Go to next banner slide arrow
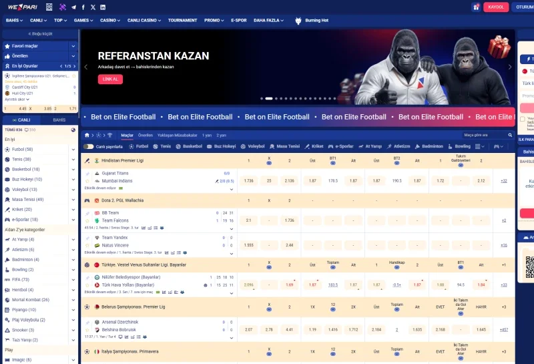Screen dimensions: 534x364 coord(510,67)
